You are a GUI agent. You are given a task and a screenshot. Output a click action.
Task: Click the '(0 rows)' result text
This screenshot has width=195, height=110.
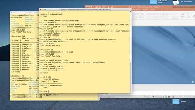coord(44,73)
